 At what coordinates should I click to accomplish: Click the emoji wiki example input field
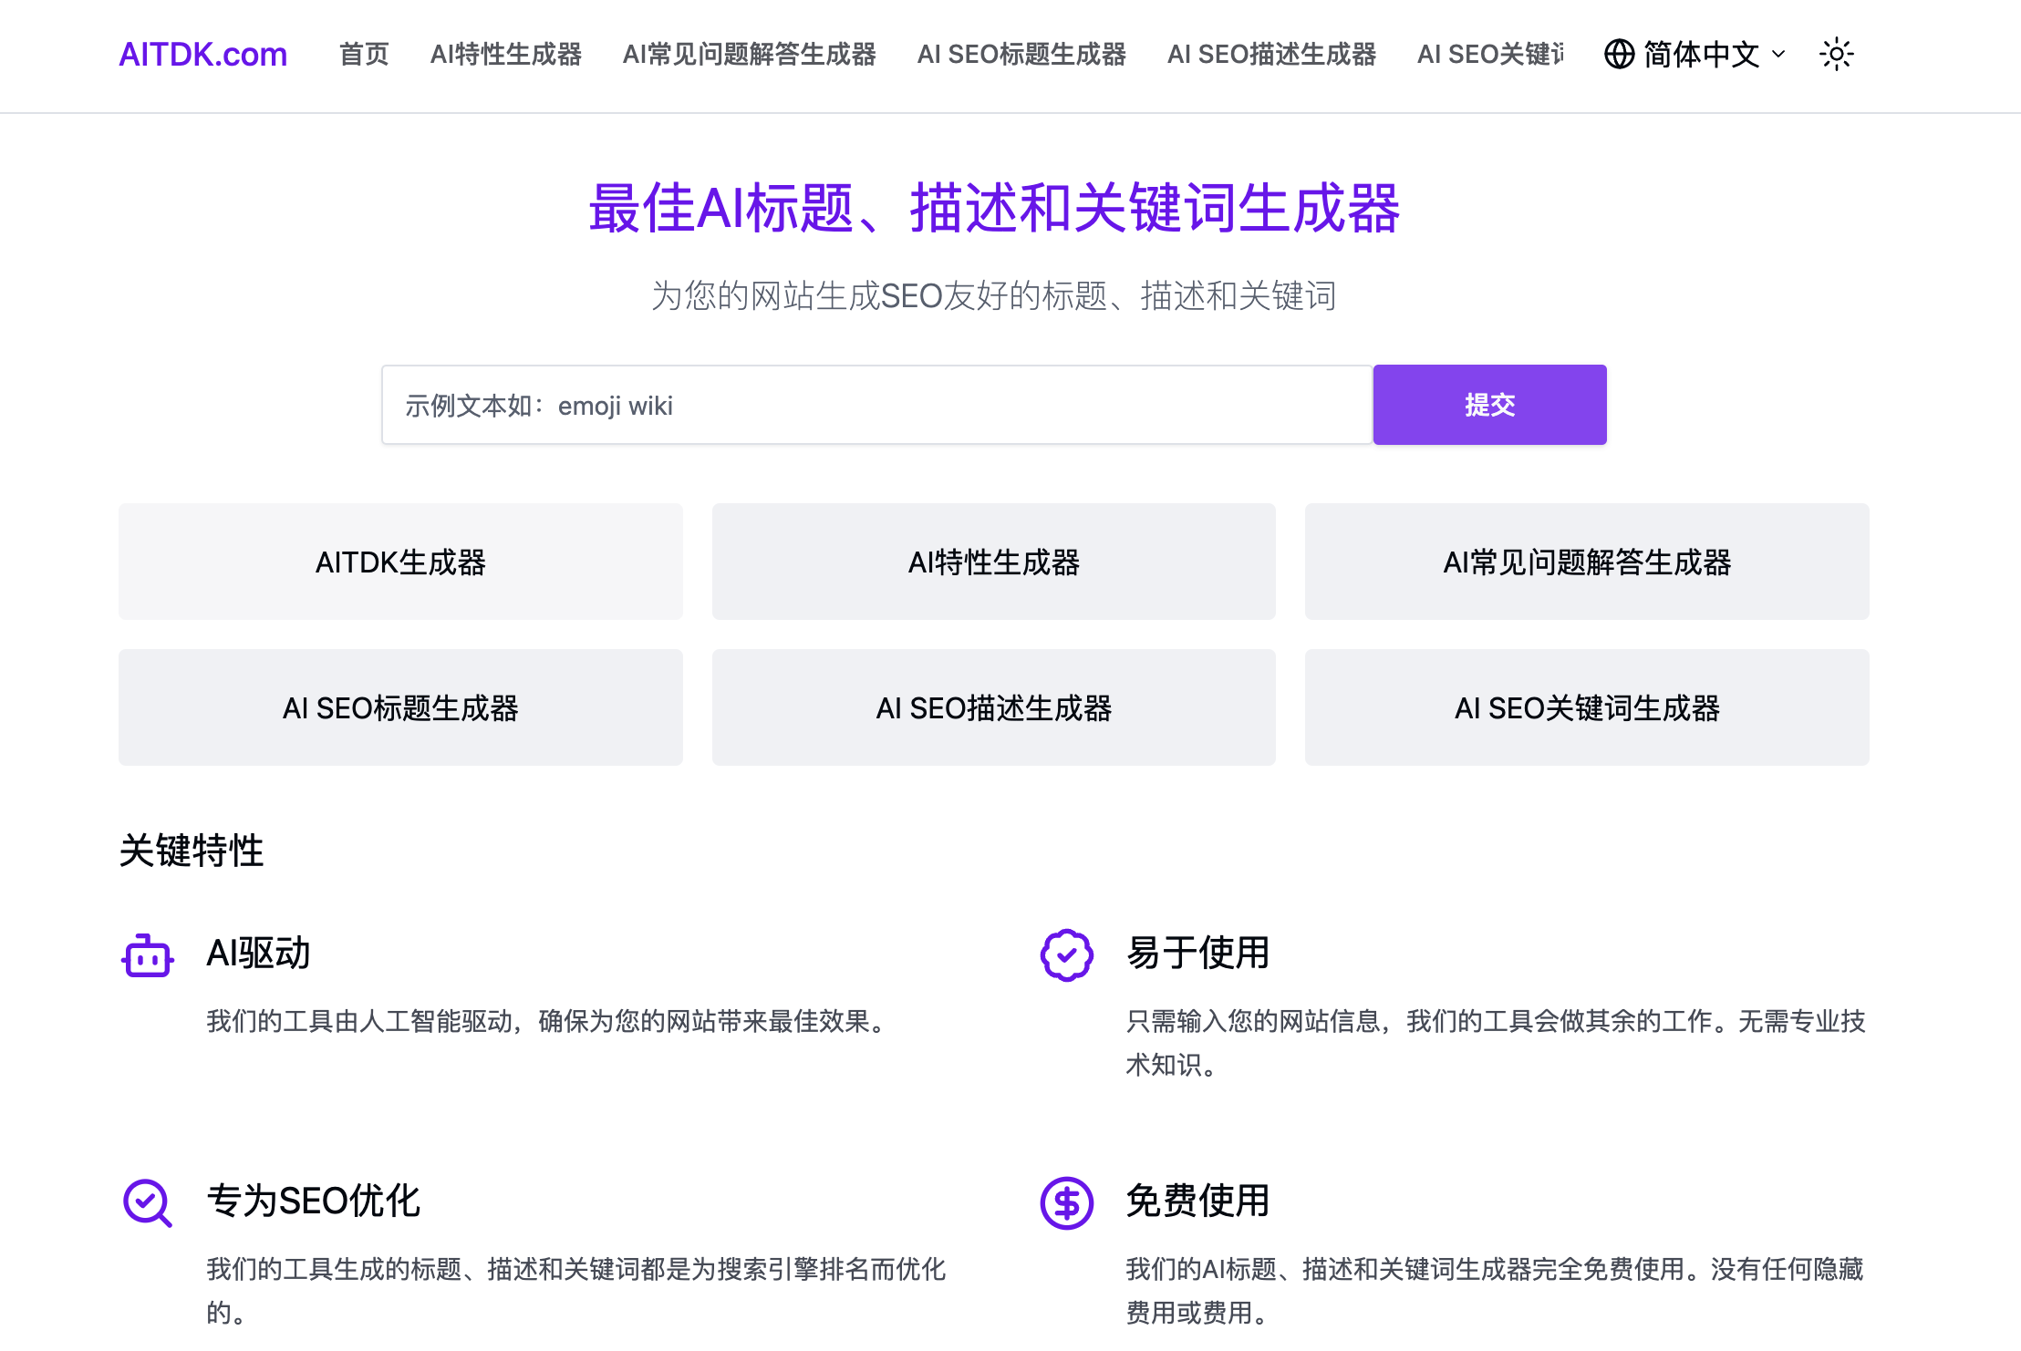[x=876, y=405]
